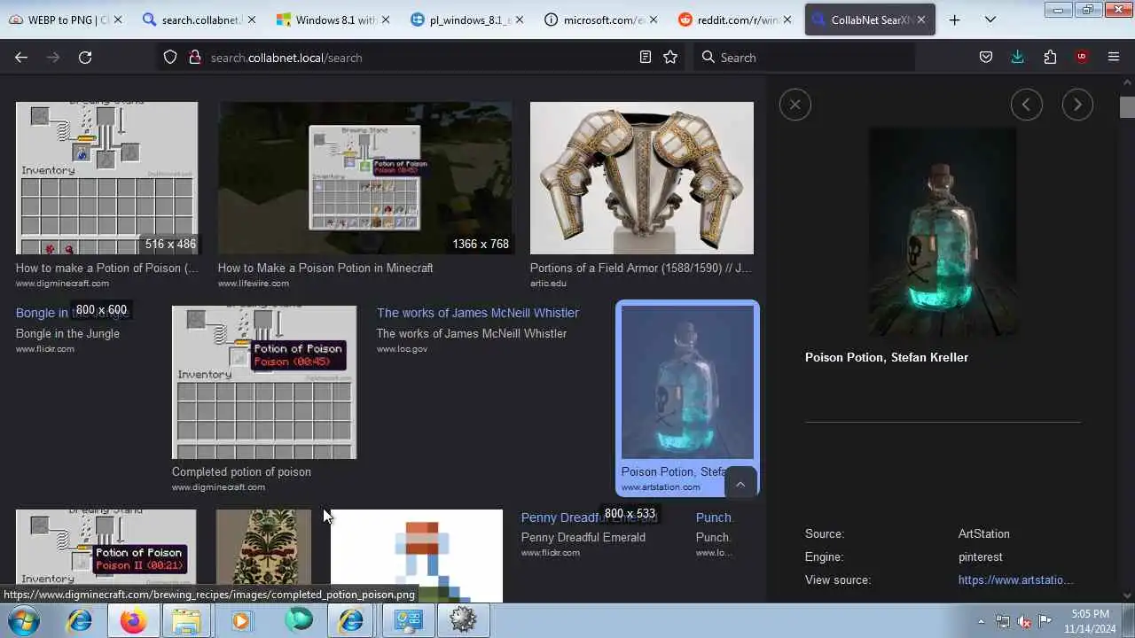The height and width of the screenshot is (638, 1135).
Task: Open the artstation View source link
Action: click(x=1015, y=580)
